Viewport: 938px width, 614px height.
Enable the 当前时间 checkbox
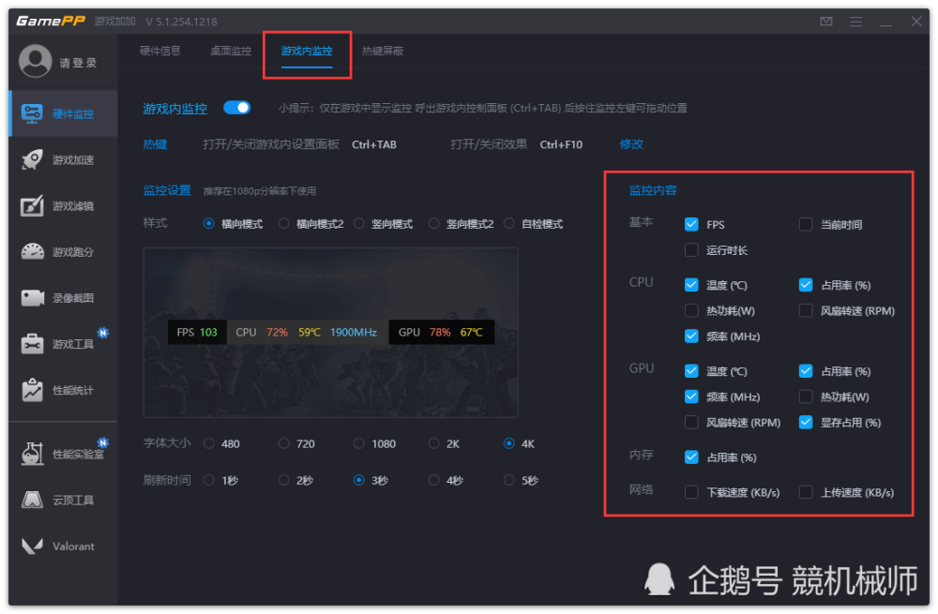[x=806, y=224]
